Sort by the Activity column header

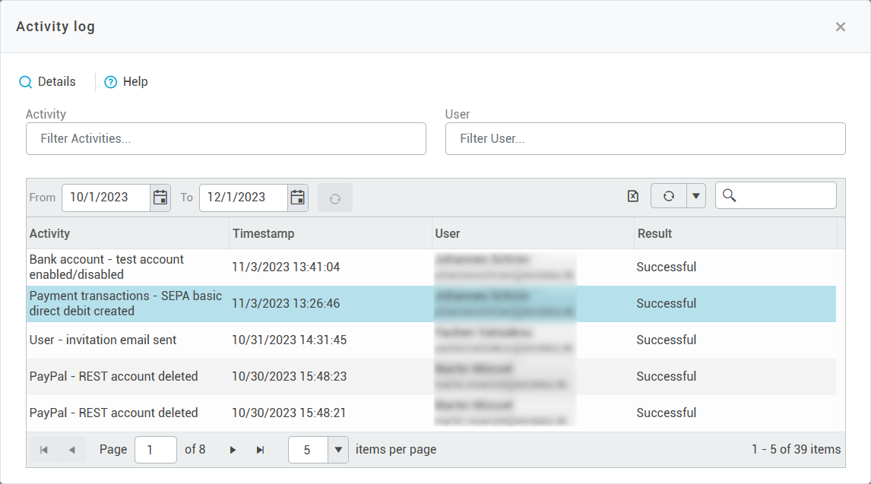point(50,234)
